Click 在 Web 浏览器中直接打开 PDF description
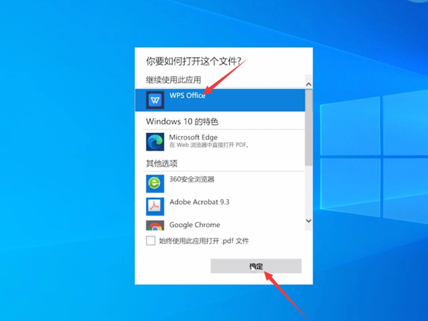The width and height of the screenshot is (428, 321). coord(209,145)
